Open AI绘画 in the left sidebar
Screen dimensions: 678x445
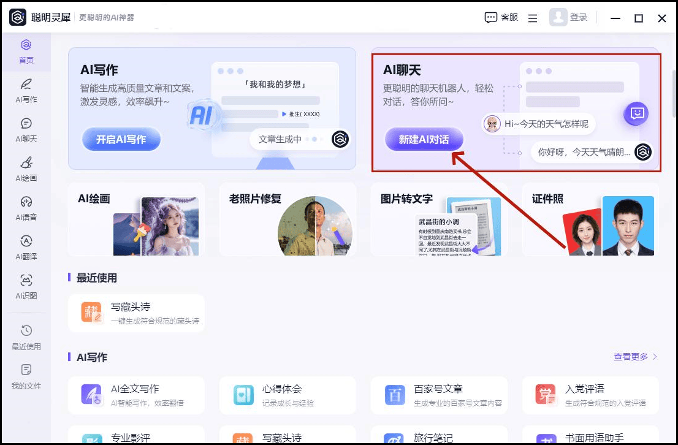(26, 170)
